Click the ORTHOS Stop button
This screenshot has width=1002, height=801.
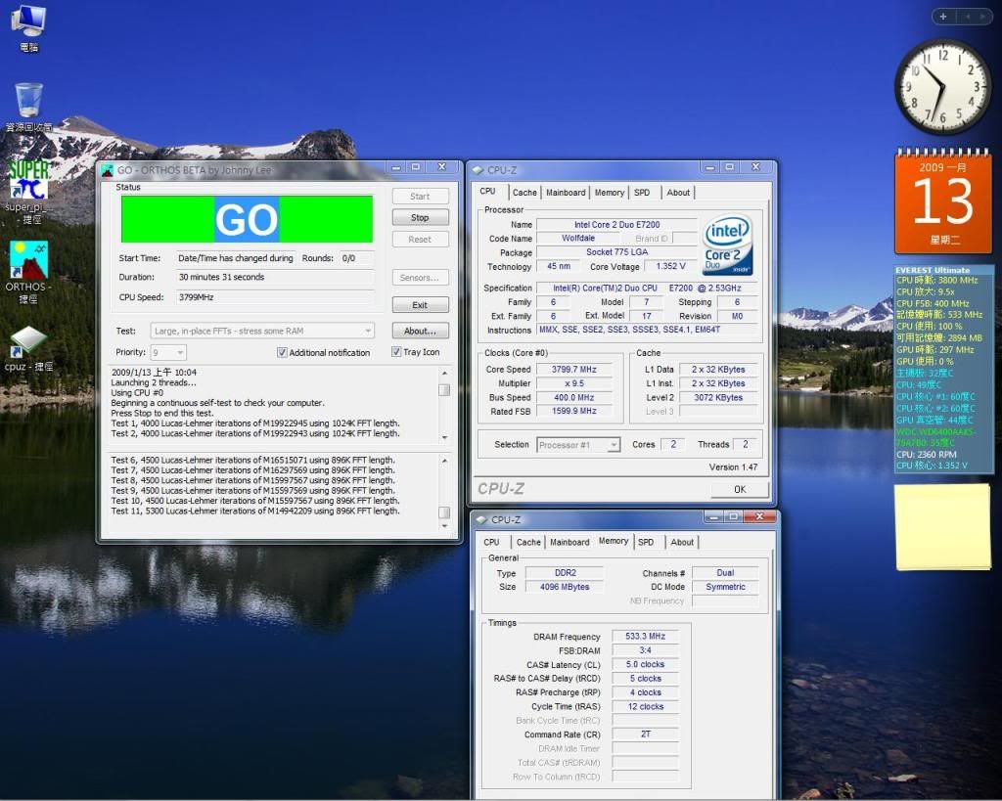coord(421,218)
